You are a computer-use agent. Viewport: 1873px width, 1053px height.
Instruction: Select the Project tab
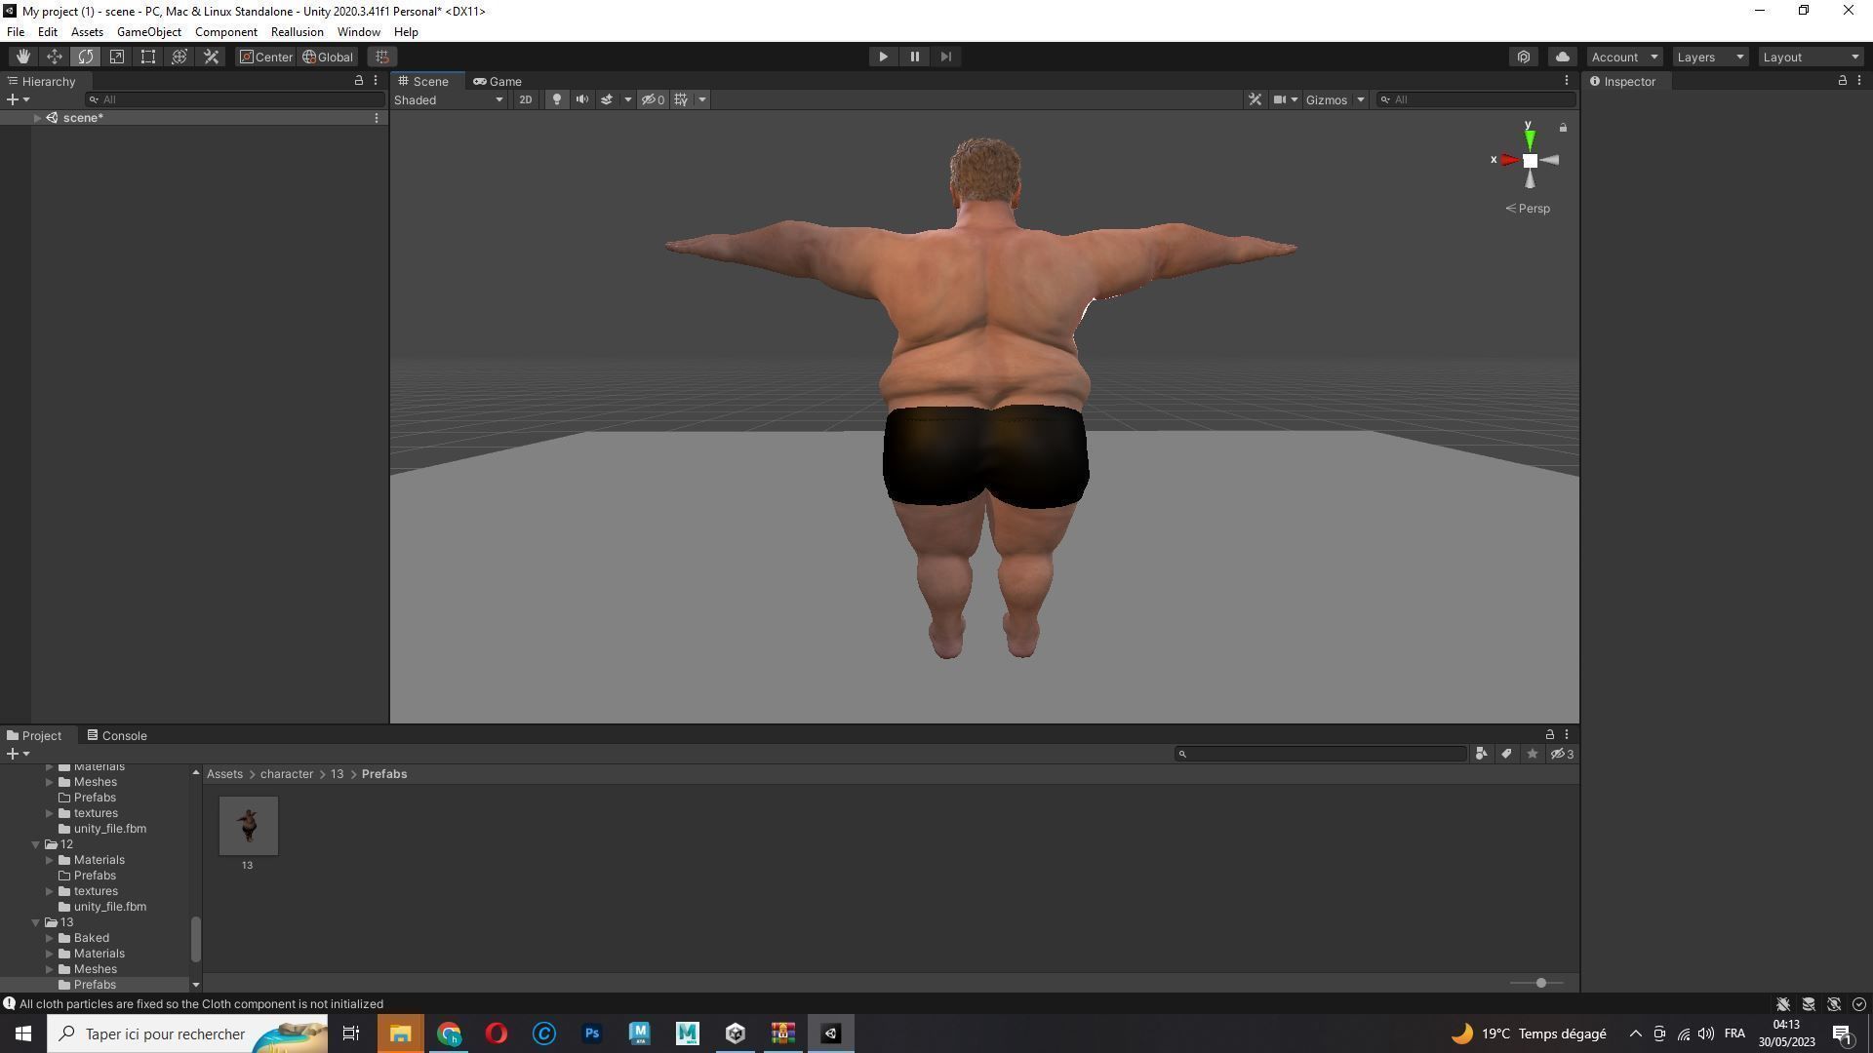coord(34,735)
